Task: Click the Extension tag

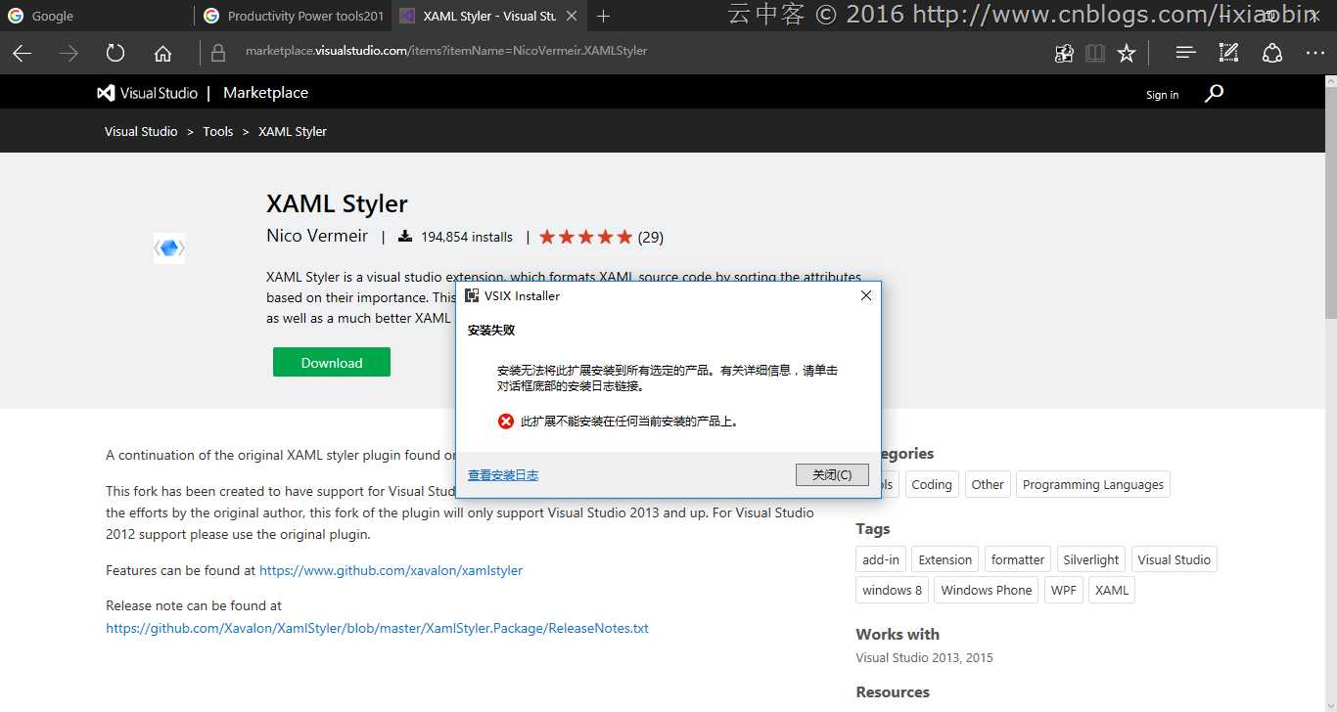Action: coord(945,559)
